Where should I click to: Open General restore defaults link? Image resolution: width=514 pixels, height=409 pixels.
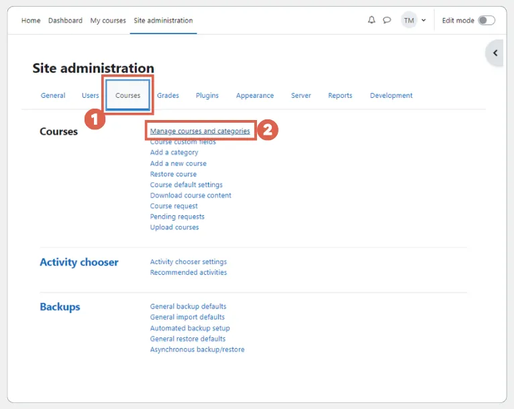click(x=188, y=339)
